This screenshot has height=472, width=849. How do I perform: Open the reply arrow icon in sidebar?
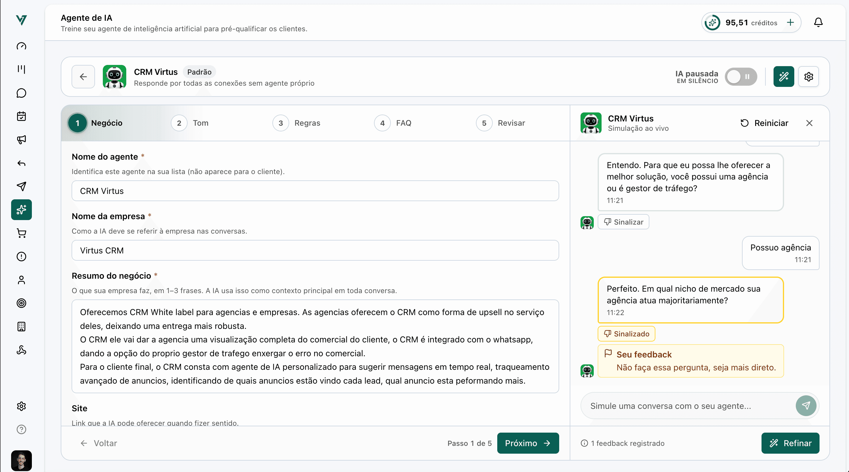point(21,163)
